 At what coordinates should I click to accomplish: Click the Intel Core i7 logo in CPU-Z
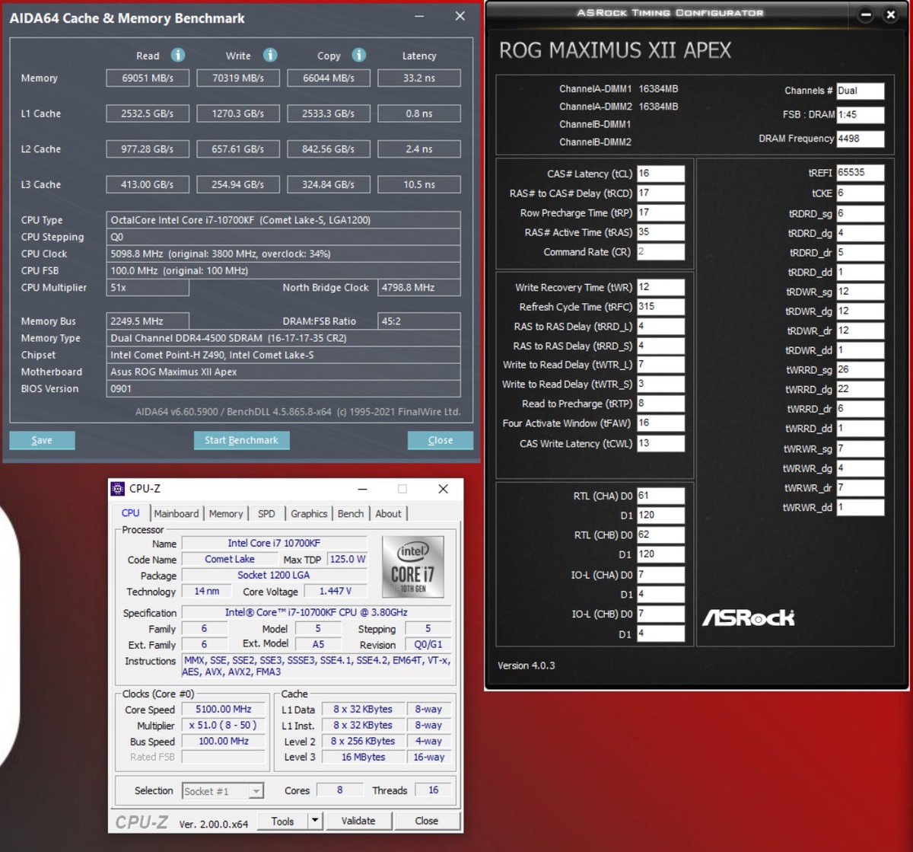[412, 567]
